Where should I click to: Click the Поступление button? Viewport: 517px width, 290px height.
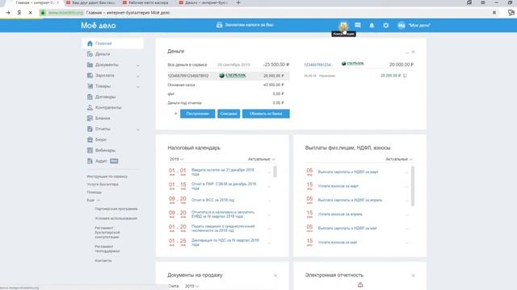tap(197, 114)
